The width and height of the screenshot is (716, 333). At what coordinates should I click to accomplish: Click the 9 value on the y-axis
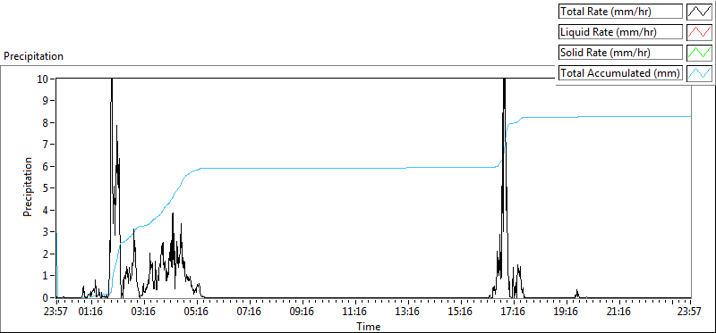pyautogui.click(x=47, y=101)
